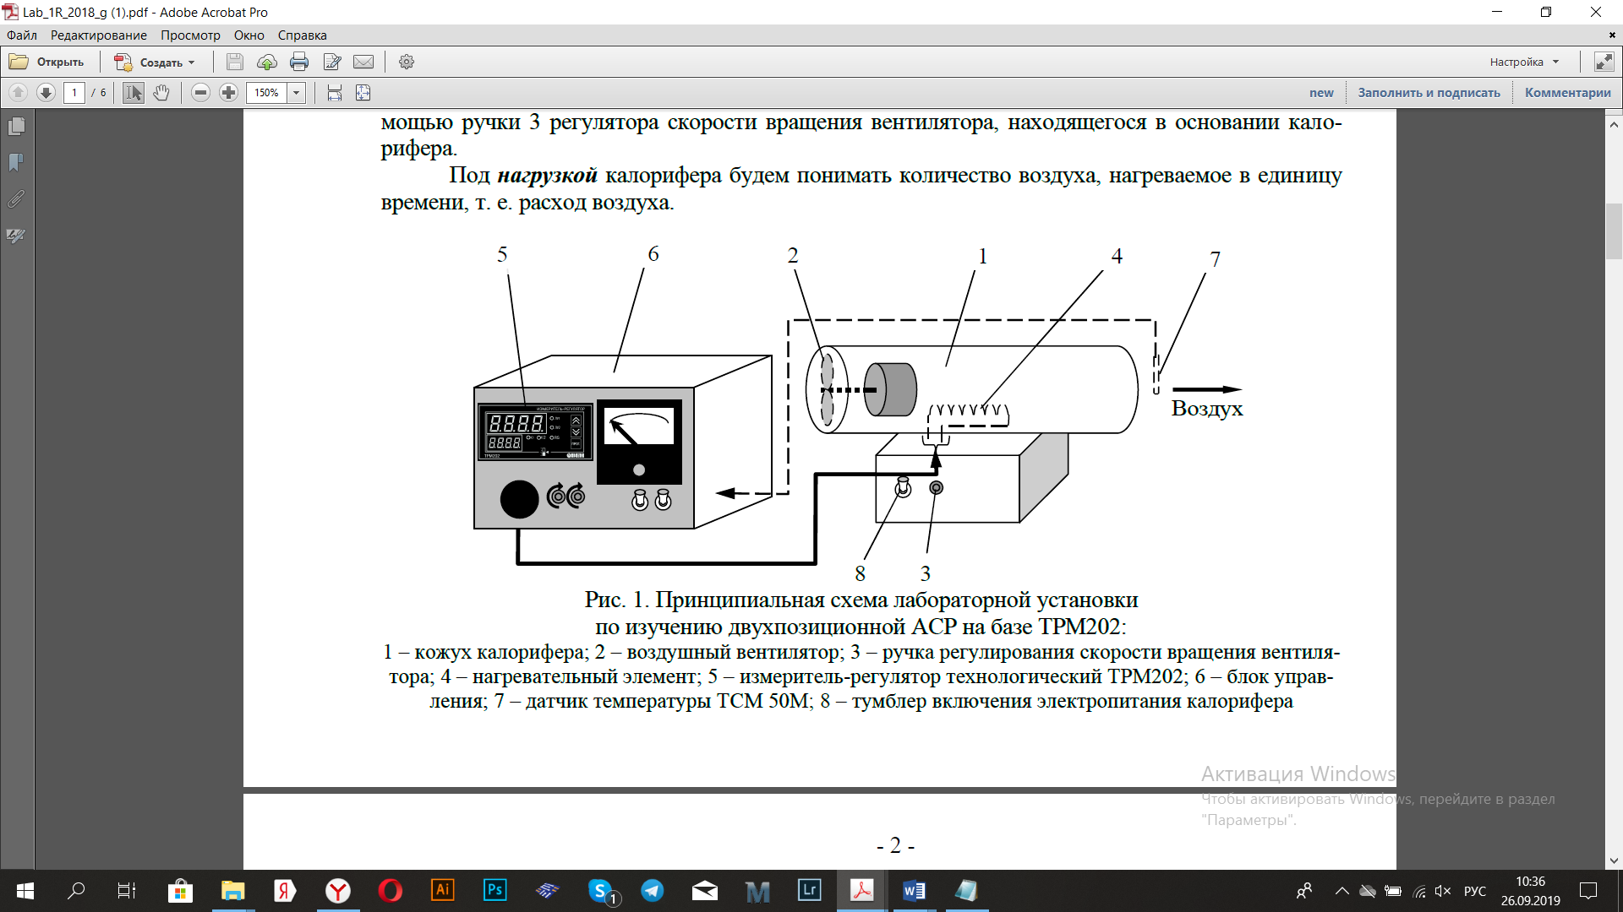Click the email envelope icon

point(363,62)
